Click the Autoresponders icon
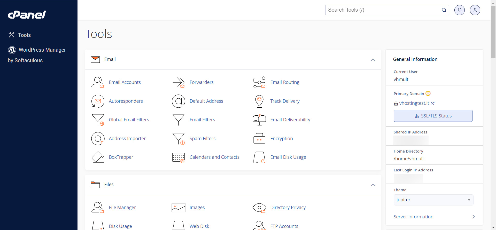Viewport: 496px width, 230px height. click(98, 101)
